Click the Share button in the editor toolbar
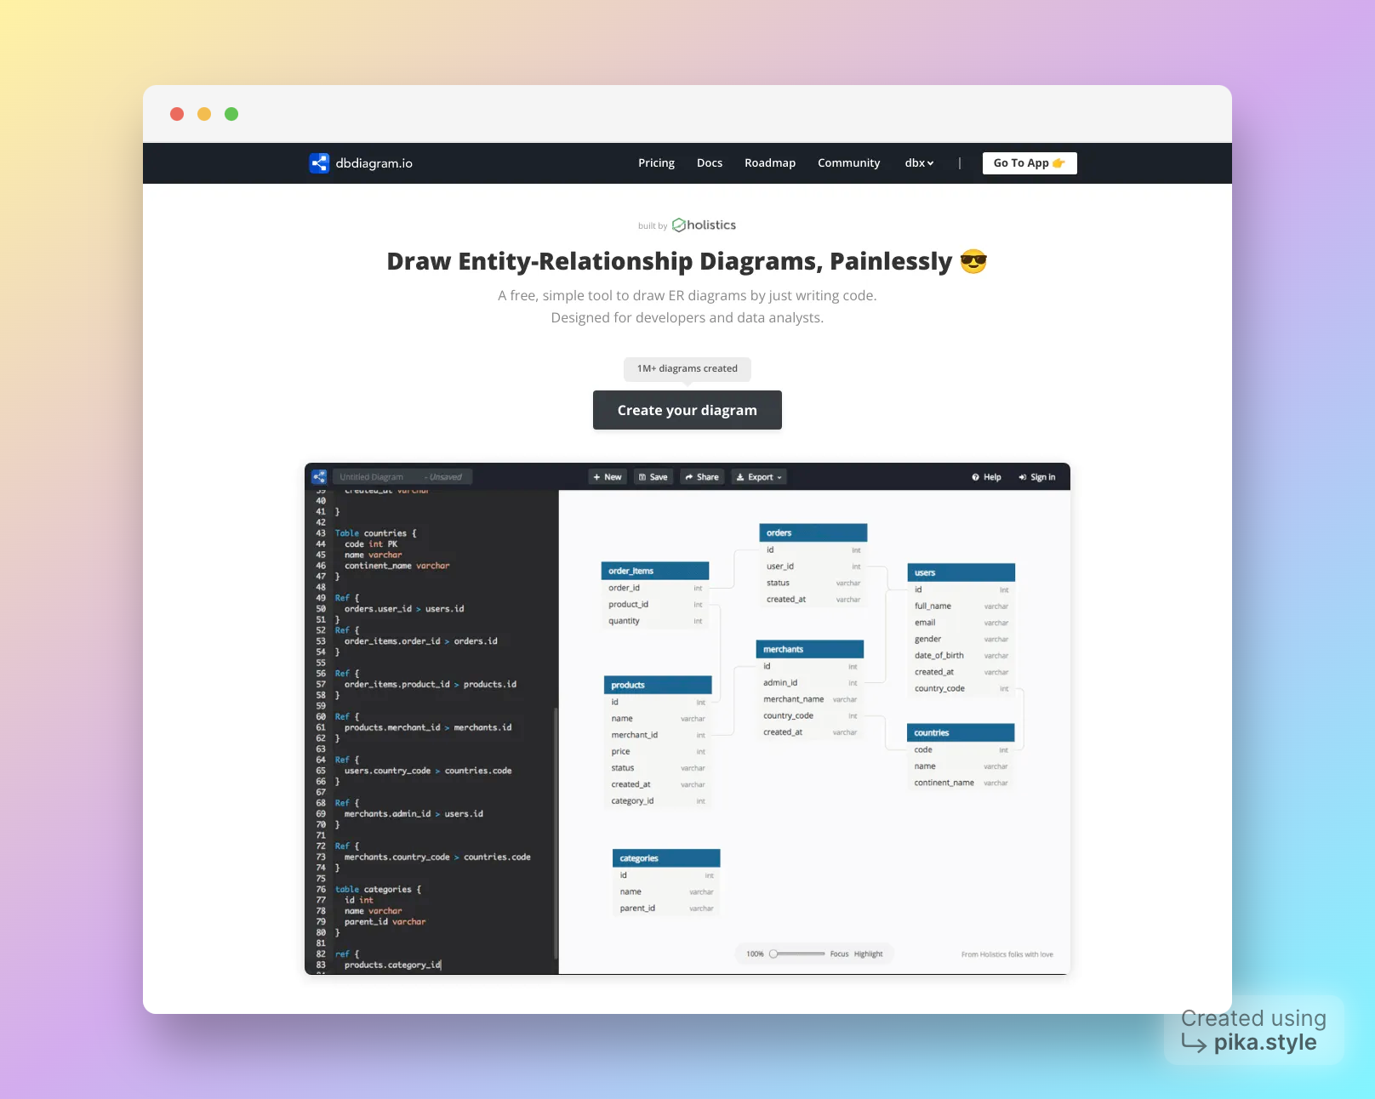Viewport: 1375px width, 1099px height. click(702, 477)
